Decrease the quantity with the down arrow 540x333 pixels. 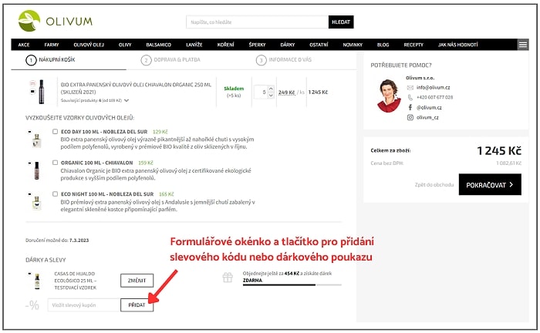271,96
